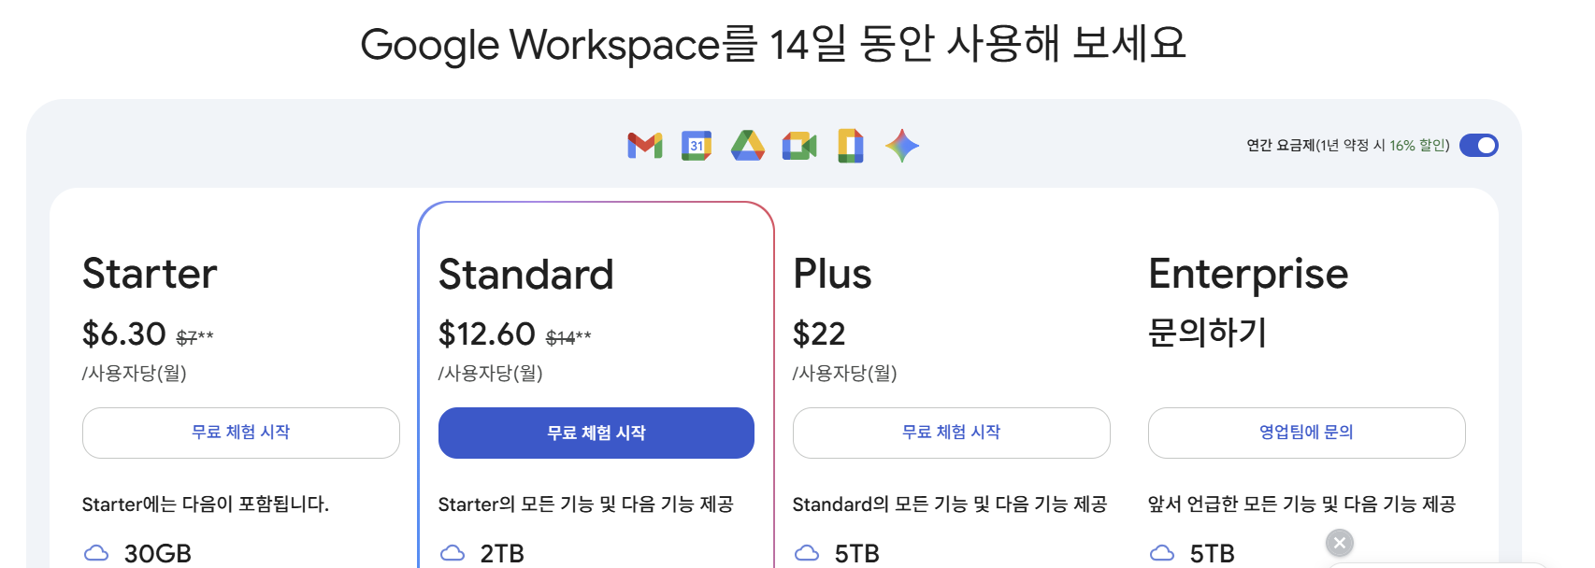Click the Google Drive triangle icon
This screenshot has height=568, width=1595.
(x=748, y=146)
